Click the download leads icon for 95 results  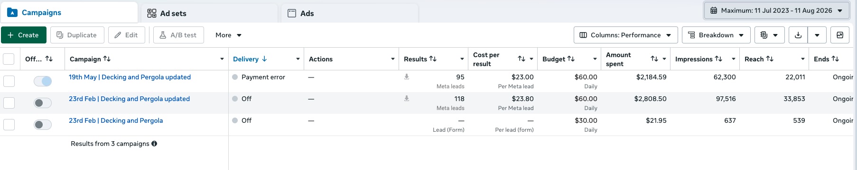pyautogui.click(x=407, y=76)
